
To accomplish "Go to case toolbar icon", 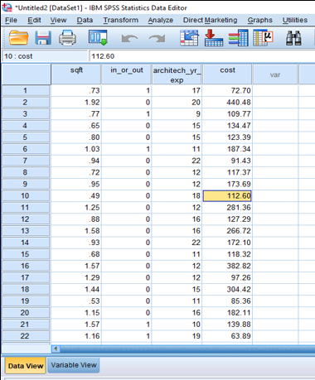I will click(x=189, y=38).
